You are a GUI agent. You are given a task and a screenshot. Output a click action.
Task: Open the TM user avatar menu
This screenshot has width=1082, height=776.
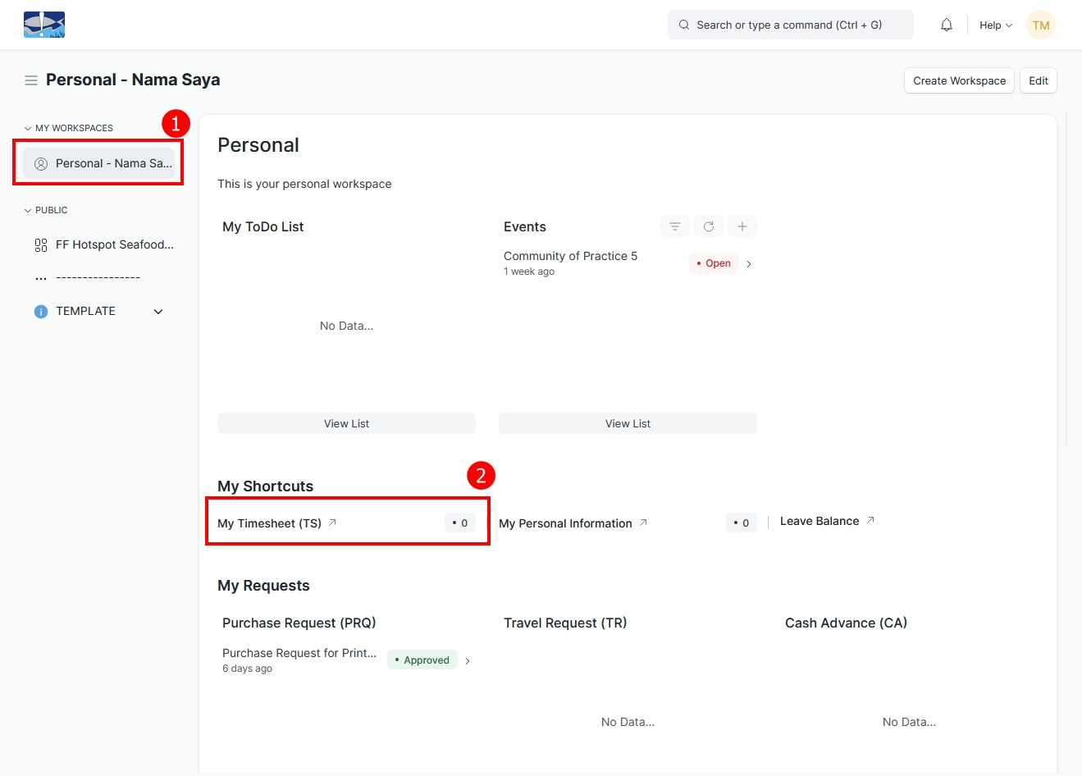(1040, 25)
